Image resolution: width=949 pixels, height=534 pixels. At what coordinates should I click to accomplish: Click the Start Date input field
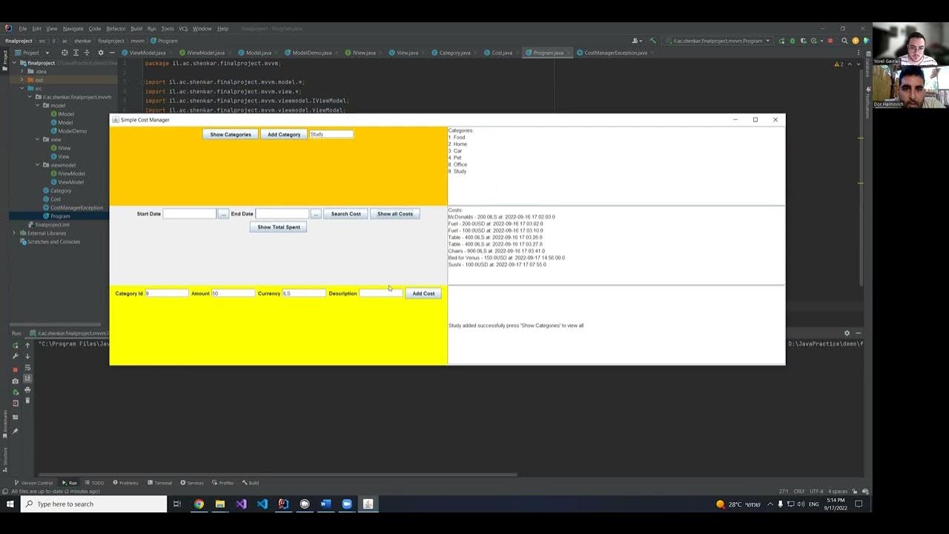click(190, 214)
